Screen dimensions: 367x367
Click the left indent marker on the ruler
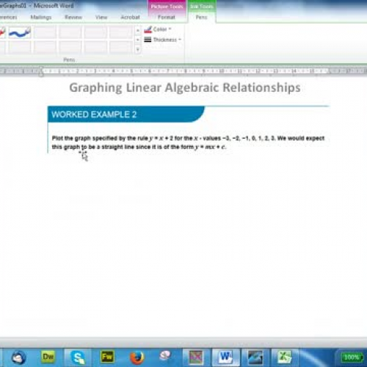41,72
